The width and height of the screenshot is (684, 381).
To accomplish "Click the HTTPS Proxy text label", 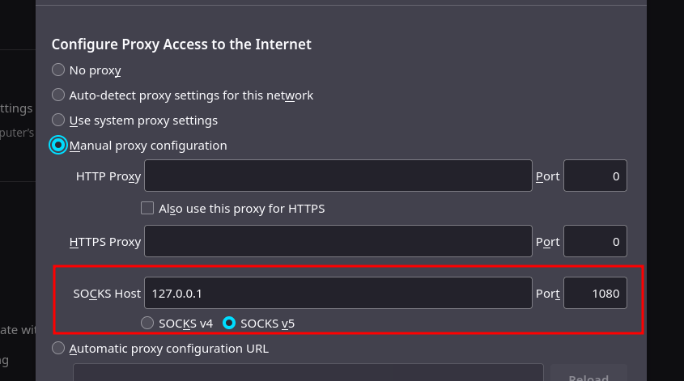I will (x=105, y=242).
